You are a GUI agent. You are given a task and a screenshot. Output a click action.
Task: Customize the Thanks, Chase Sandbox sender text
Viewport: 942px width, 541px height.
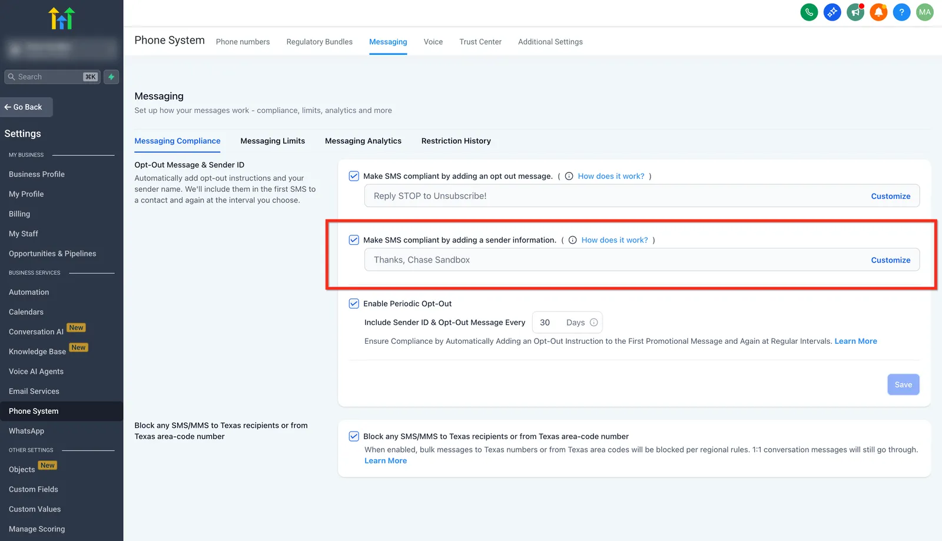(x=890, y=260)
